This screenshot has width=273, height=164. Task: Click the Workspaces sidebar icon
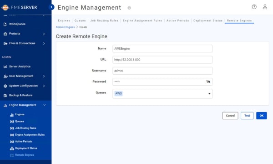[x=5, y=24]
